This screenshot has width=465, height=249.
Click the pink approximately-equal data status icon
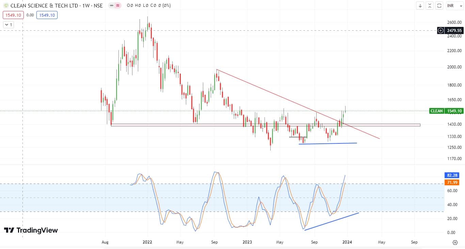tap(118, 6)
